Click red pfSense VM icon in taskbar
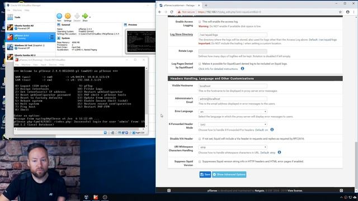 pyautogui.click(x=96, y=197)
